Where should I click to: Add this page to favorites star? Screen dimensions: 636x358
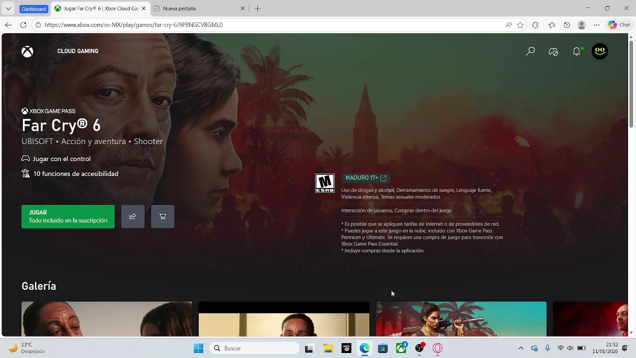point(520,25)
